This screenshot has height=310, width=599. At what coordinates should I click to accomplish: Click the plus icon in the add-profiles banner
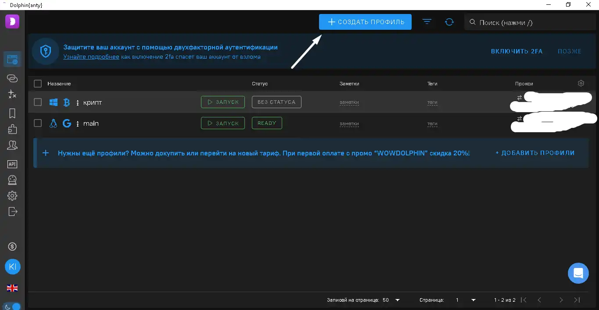(46, 153)
